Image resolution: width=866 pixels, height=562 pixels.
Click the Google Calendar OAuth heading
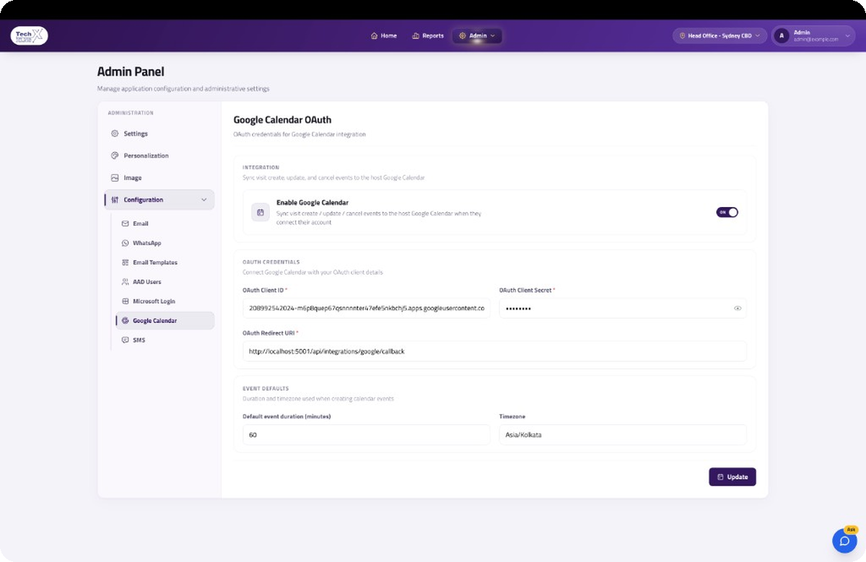(282, 120)
